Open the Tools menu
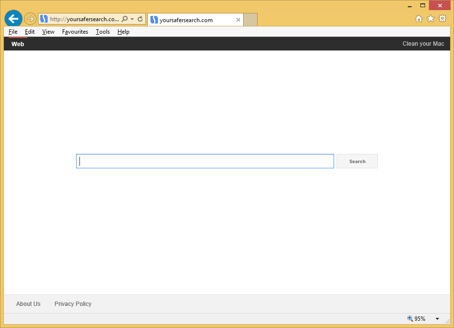Viewport: 454px width, 328px height. (103, 32)
